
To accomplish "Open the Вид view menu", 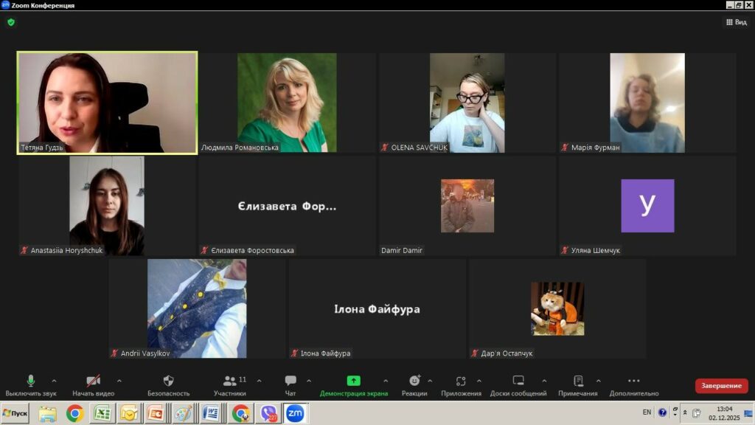I will tap(736, 22).
